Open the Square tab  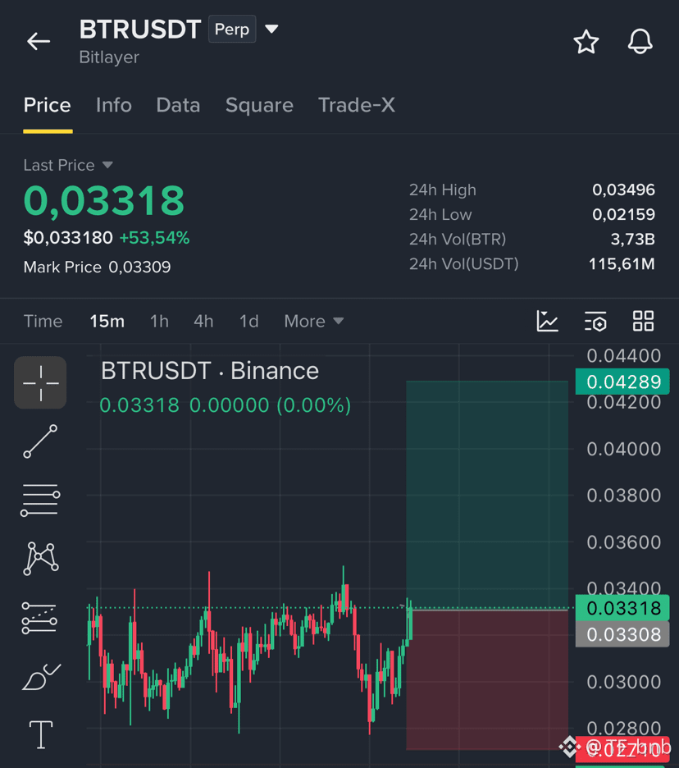point(259,105)
